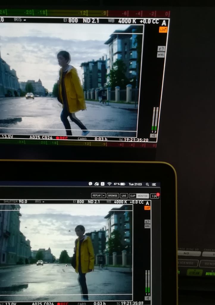The height and width of the screenshot is (305, 215).
Task: Open the 1 (A) camera selector
Action: 154,196
